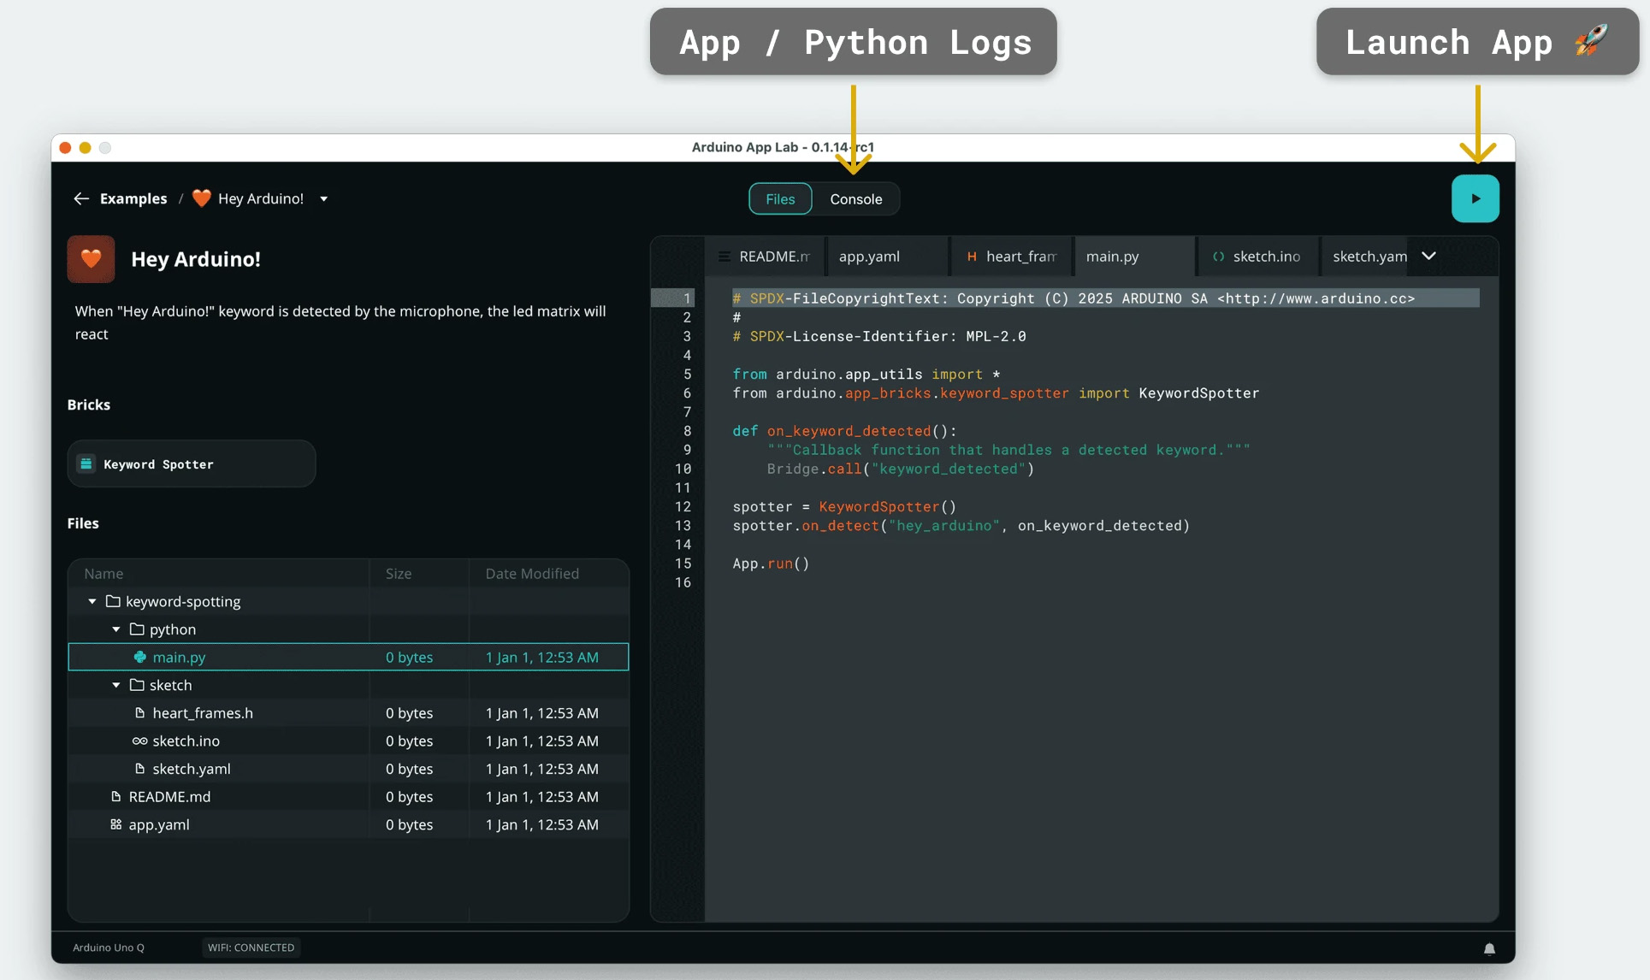Screen dimensions: 1650x980
Task: Click the app.yaml grid file icon
Action: [x=115, y=824]
